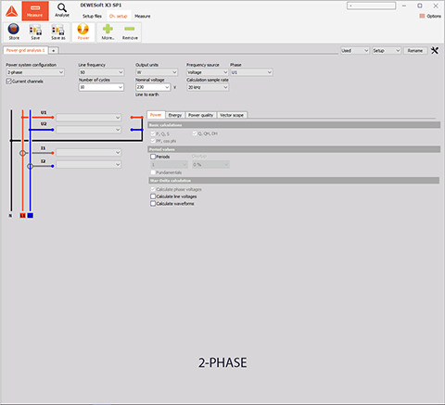445x405 pixels.
Task: Switch to the Vector scope tab
Action: coord(232,115)
